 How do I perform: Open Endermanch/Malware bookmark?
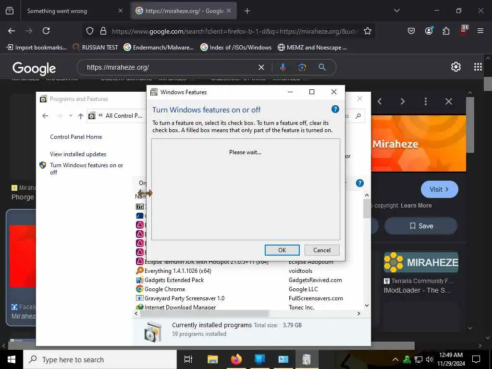[x=159, y=48]
